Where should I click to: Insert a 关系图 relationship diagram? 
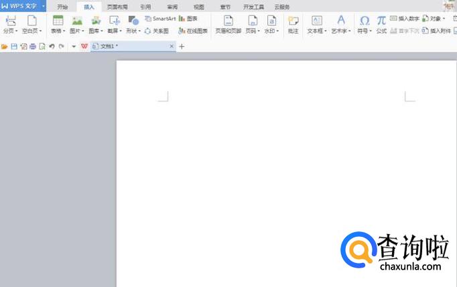tap(157, 31)
